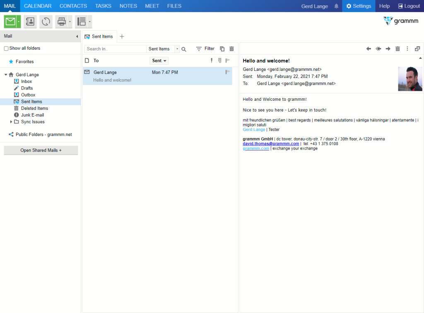Open reminders bell icon

point(336,6)
